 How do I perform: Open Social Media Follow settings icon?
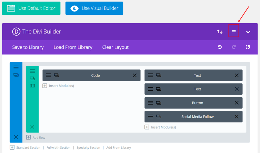click(150, 117)
